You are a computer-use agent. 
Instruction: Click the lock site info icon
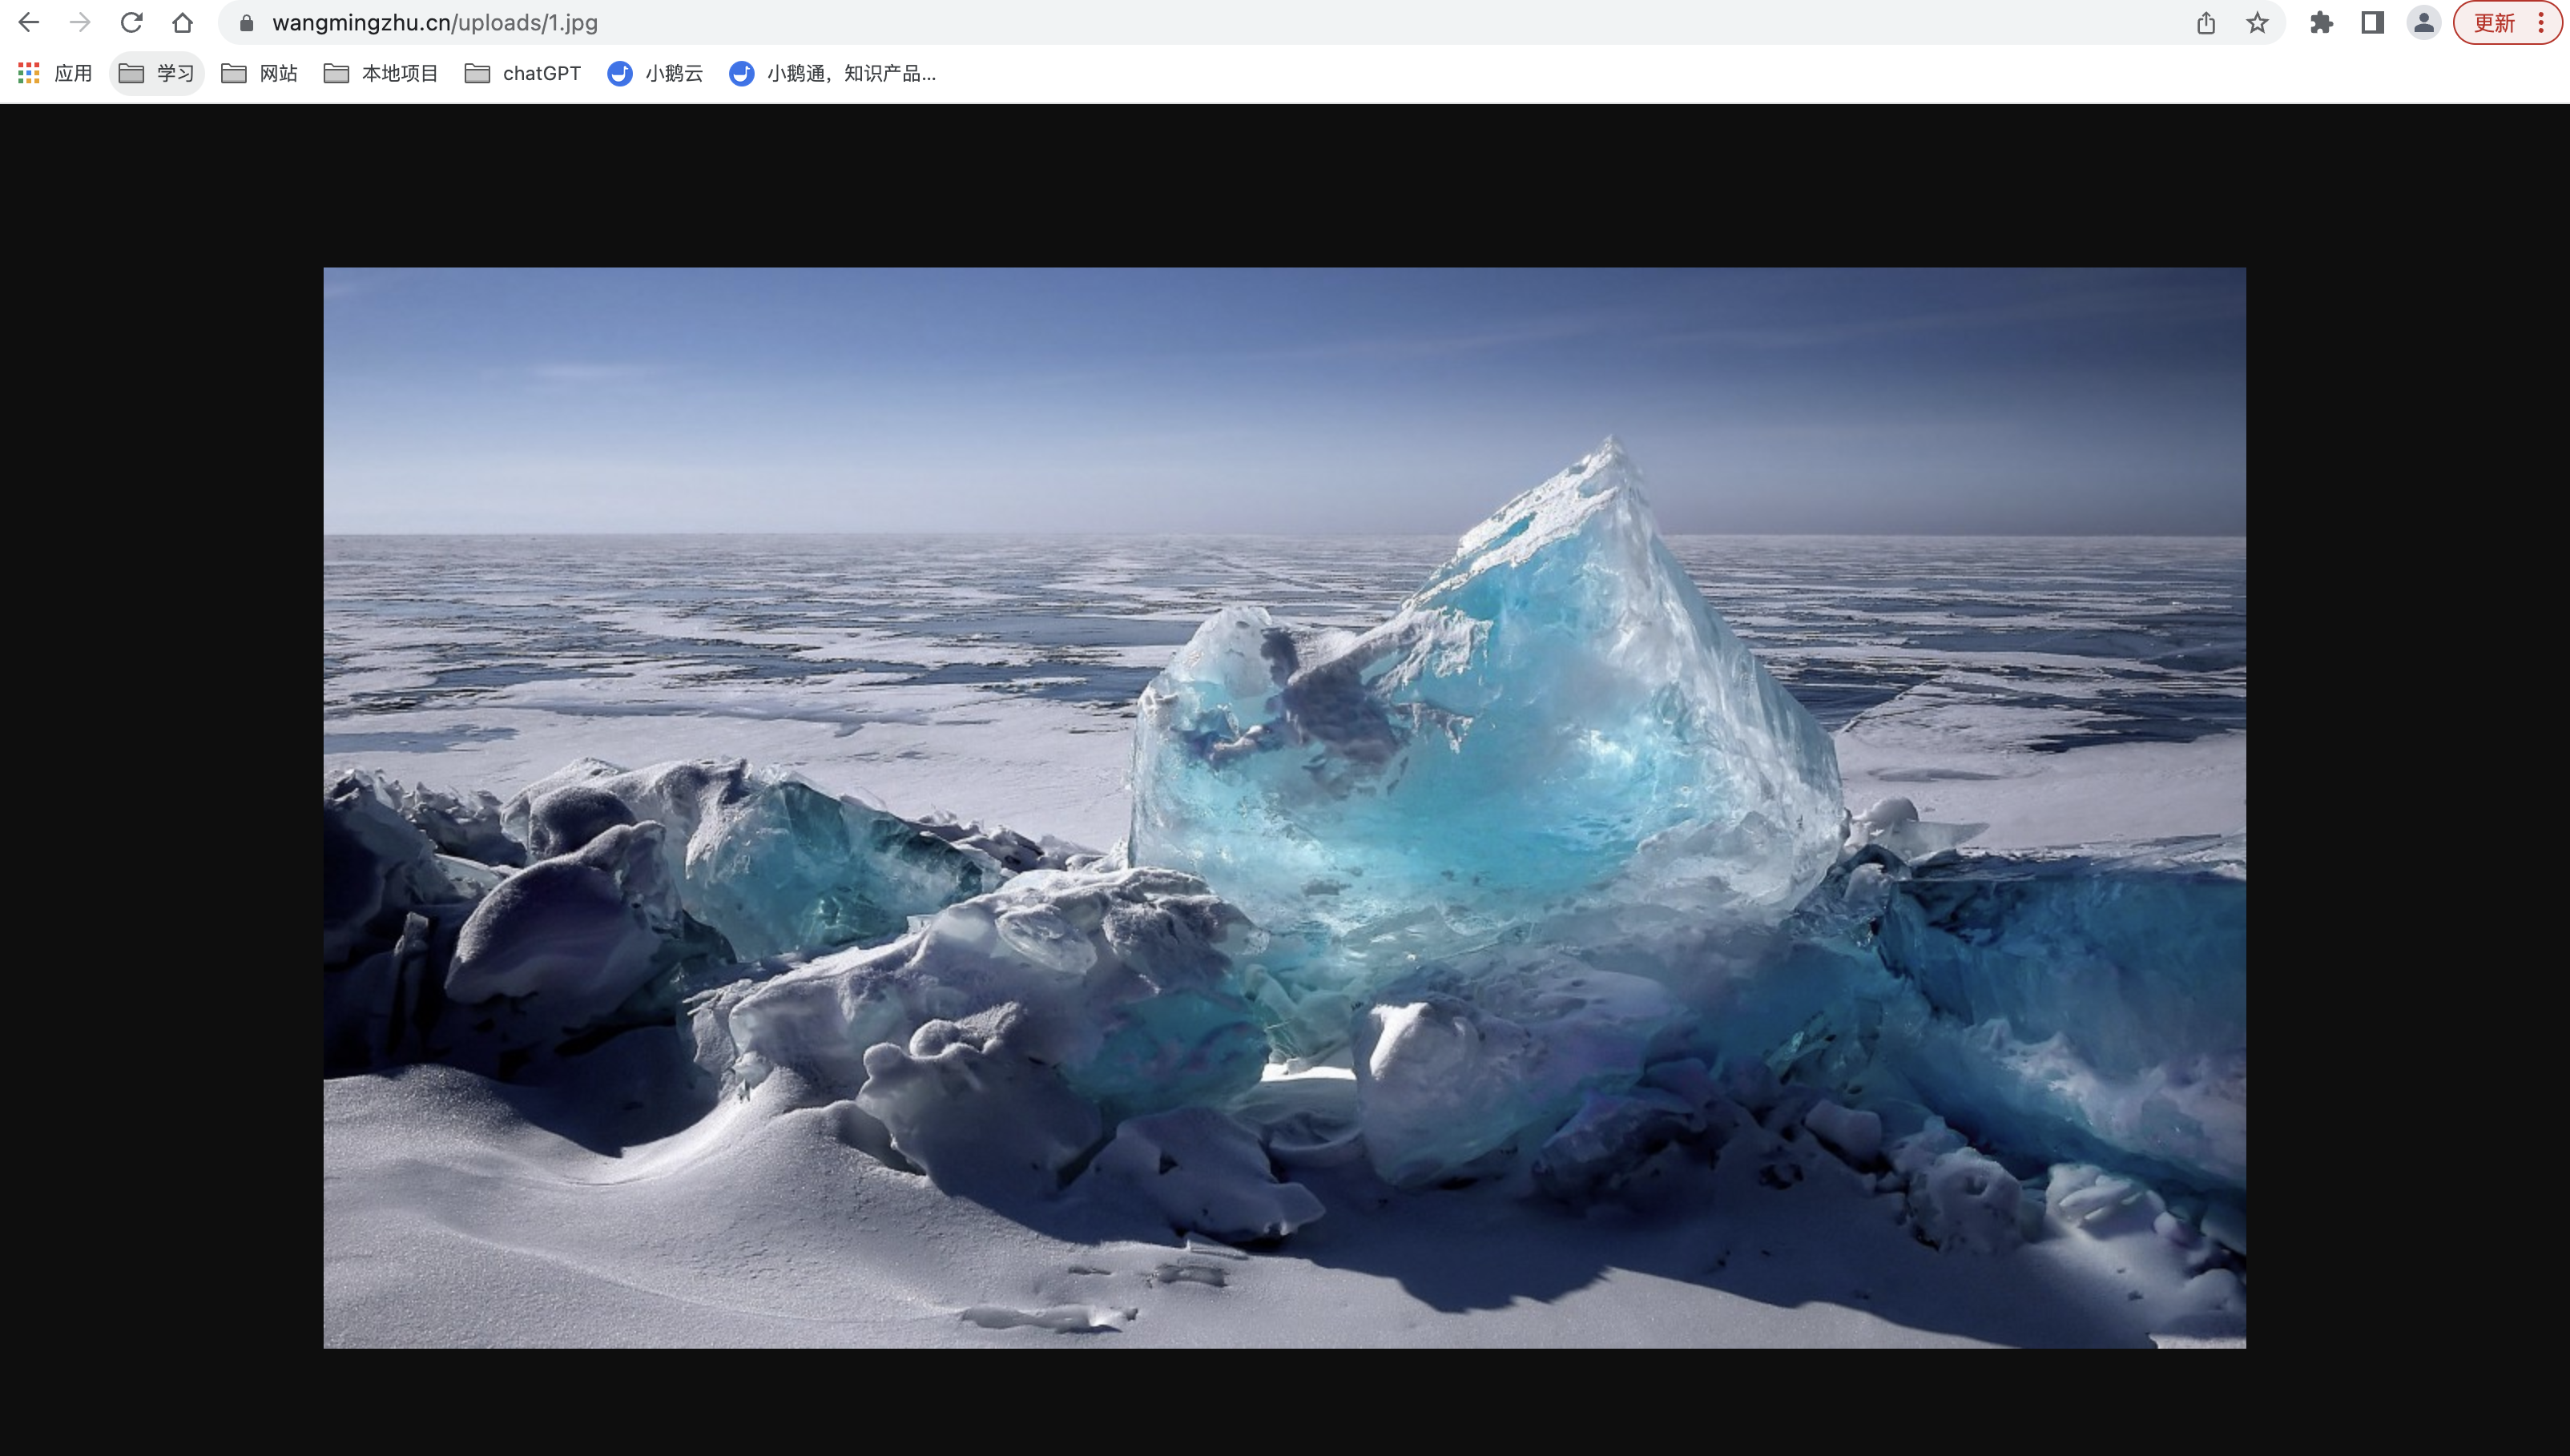click(246, 22)
